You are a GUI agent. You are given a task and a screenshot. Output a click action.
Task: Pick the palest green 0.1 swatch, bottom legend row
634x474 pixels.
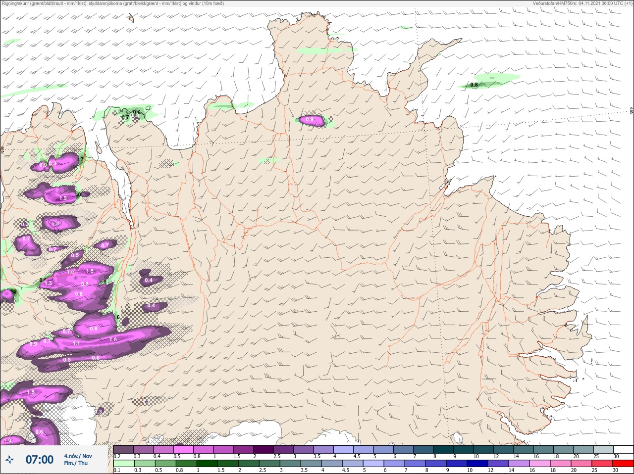pos(123,464)
